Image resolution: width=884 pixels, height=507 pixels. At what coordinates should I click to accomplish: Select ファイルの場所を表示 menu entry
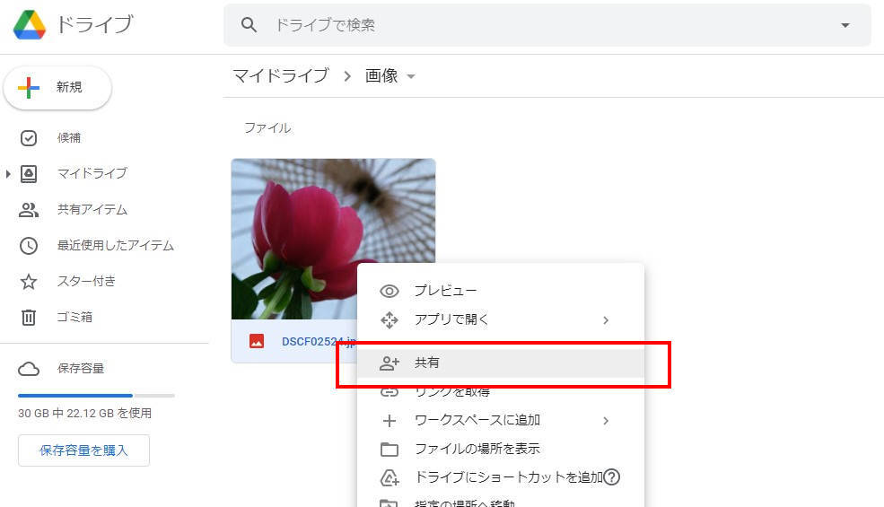[x=477, y=449]
